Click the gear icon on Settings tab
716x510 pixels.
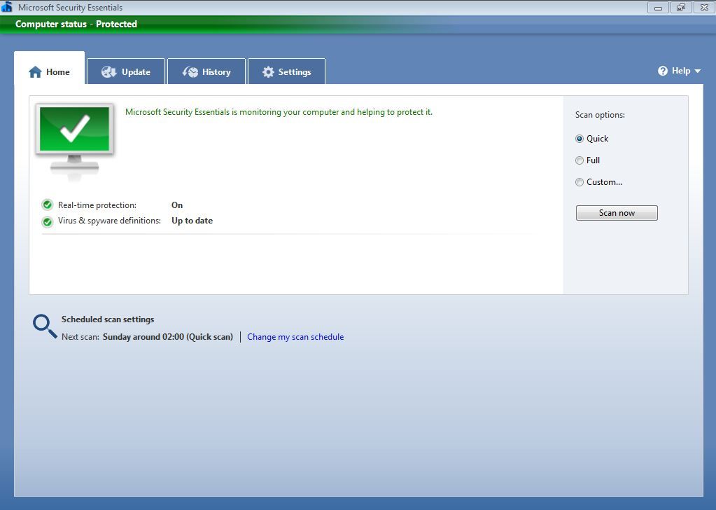(x=268, y=71)
